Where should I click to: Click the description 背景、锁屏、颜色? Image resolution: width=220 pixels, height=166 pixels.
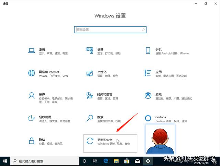pos(108,76)
